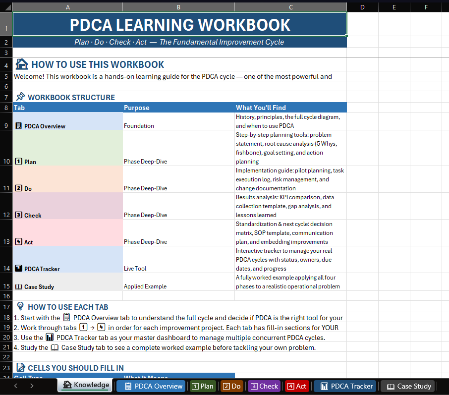Screen dimensions: 449x395
Task: Click the "2" icon in the Do row
Action: (18, 188)
